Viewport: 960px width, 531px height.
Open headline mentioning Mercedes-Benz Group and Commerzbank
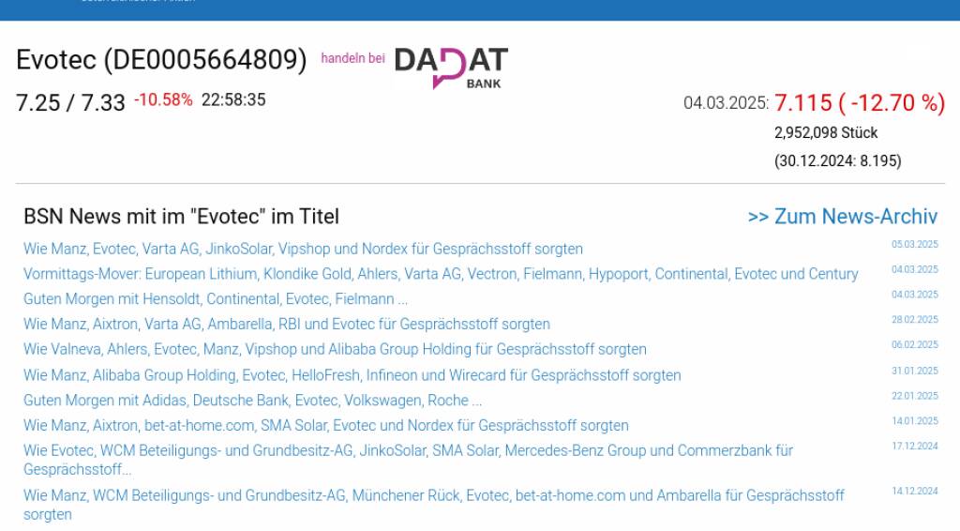408,450
